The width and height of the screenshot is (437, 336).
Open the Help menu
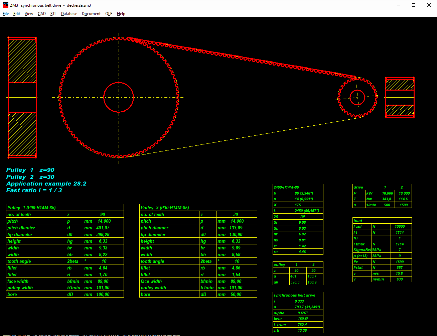(x=121, y=14)
